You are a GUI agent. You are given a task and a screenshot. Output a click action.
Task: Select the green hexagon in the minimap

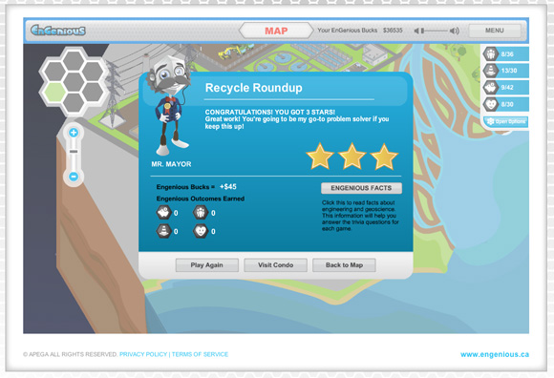(x=54, y=93)
